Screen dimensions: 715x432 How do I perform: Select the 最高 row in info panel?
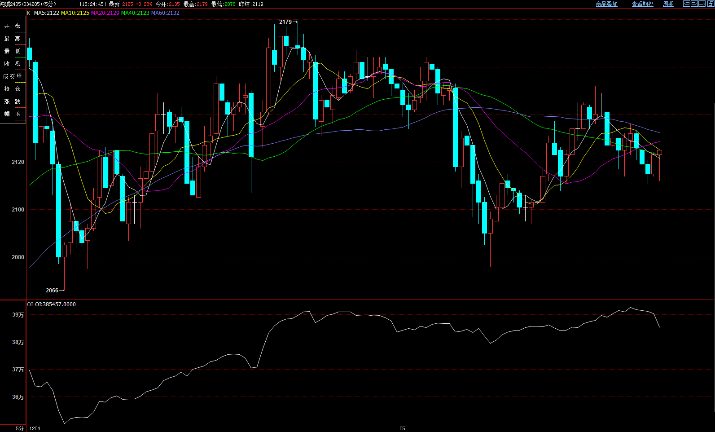13,39
